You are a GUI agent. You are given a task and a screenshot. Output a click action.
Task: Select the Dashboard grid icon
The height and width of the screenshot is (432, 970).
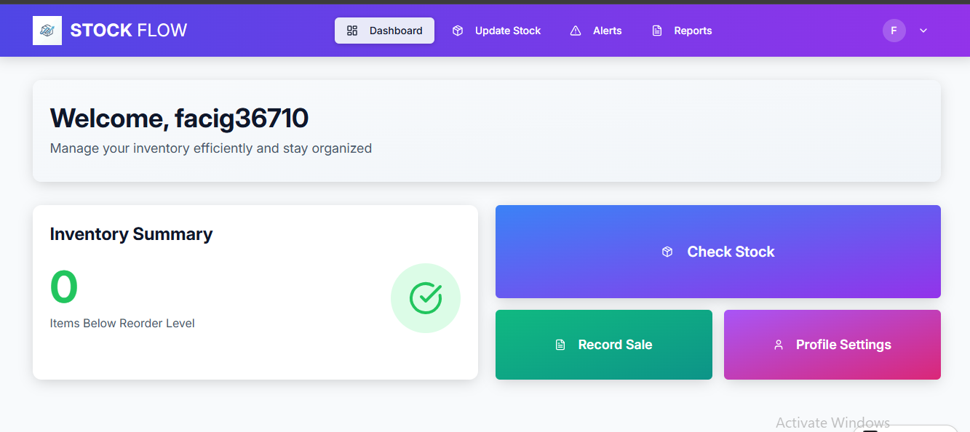tap(352, 31)
